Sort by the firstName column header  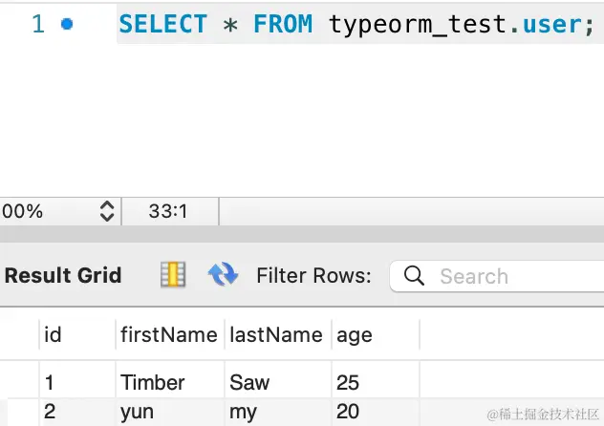(169, 334)
